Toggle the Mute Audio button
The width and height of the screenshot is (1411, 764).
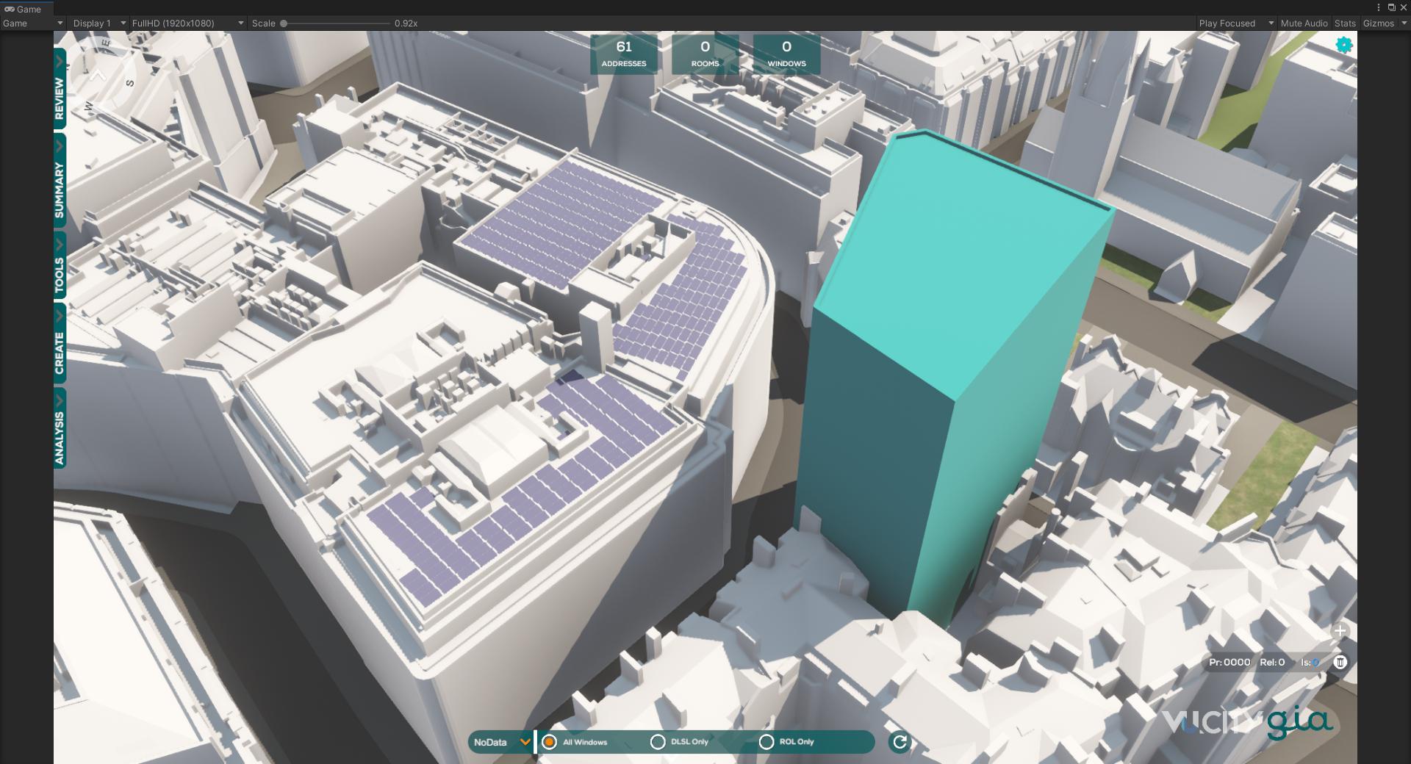click(1304, 23)
